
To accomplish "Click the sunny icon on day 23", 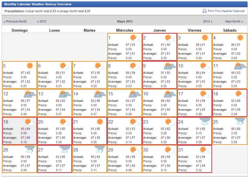I will [170, 122].
